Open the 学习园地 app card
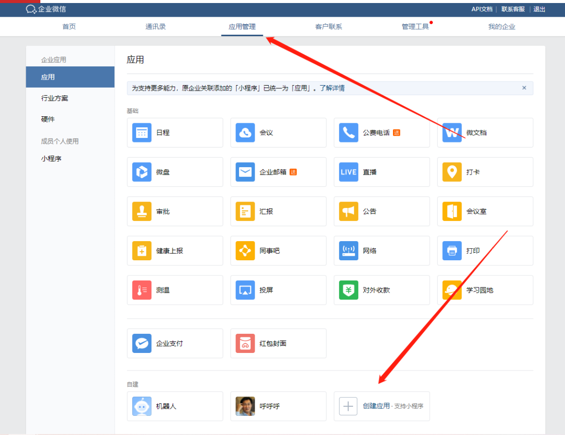 pos(485,290)
